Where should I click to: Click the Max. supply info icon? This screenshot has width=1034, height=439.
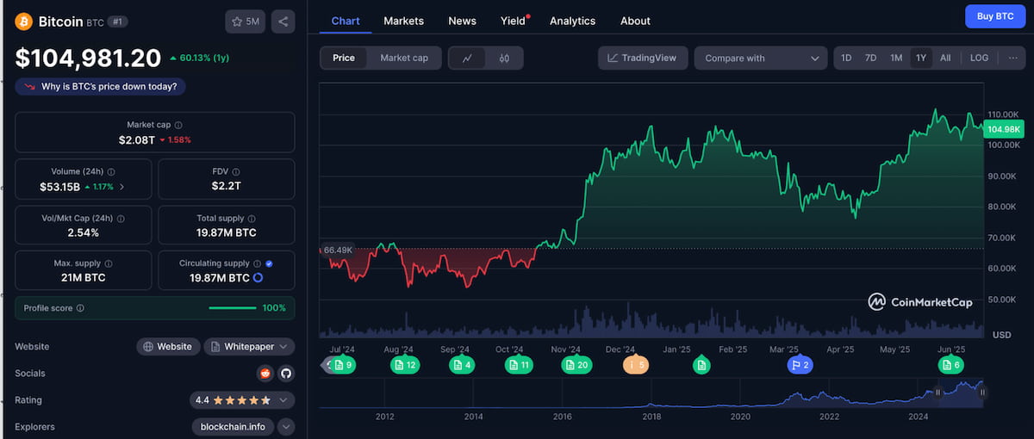click(x=108, y=263)
